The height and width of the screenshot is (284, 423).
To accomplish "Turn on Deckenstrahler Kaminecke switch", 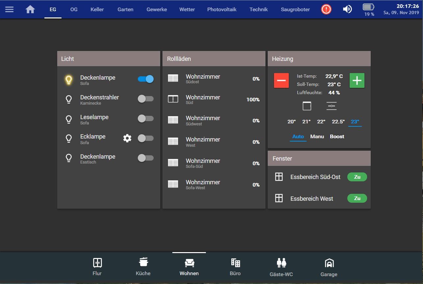I will (x=145, y=99).
